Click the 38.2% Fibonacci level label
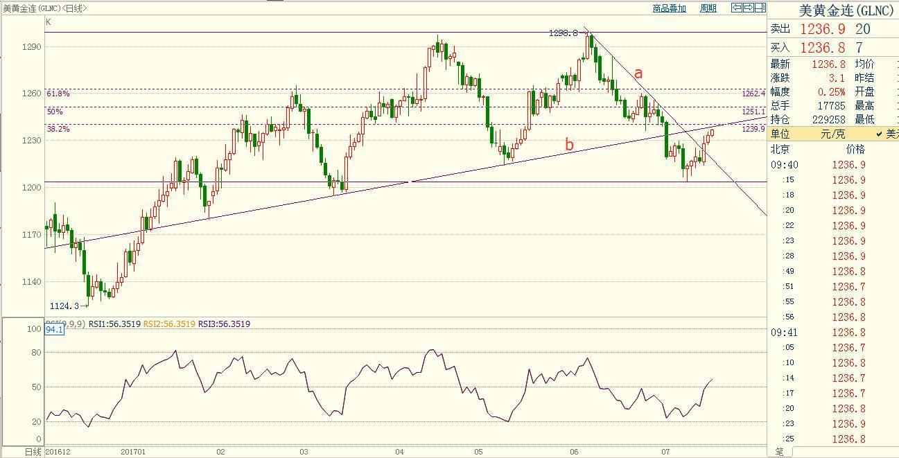Image resolution: width=899 pixels, height=458 pixels. pos(58,129)
